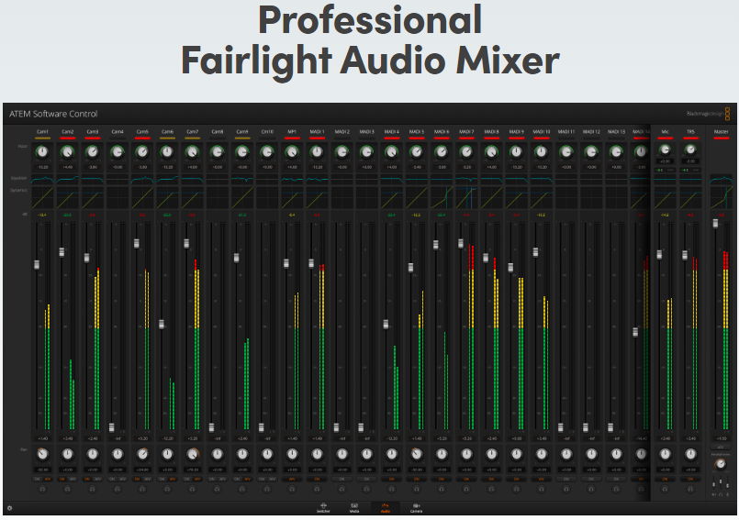
Task: Solo Cam6 with its headphone icon
Action: coord(167,490)
